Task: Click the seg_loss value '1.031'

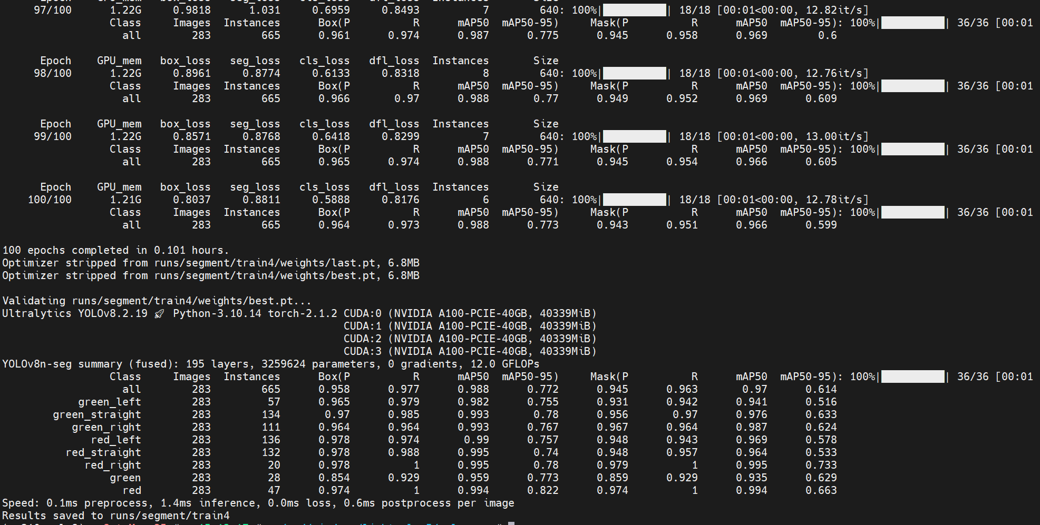Action: point(265,10)
